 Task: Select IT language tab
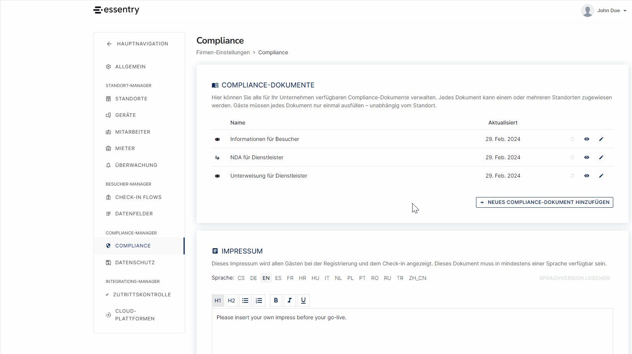click(327, 278)
